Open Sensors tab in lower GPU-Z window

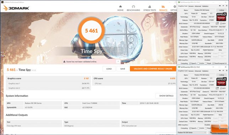click(x=191, y=71)
